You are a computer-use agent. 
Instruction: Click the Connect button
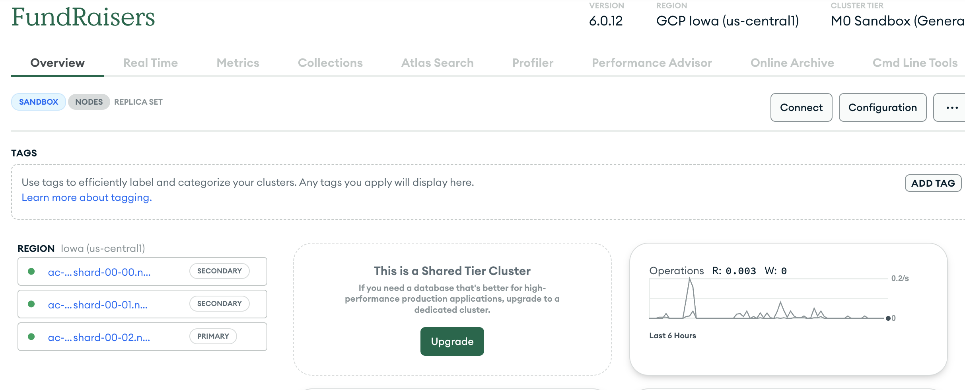point(801,107)
